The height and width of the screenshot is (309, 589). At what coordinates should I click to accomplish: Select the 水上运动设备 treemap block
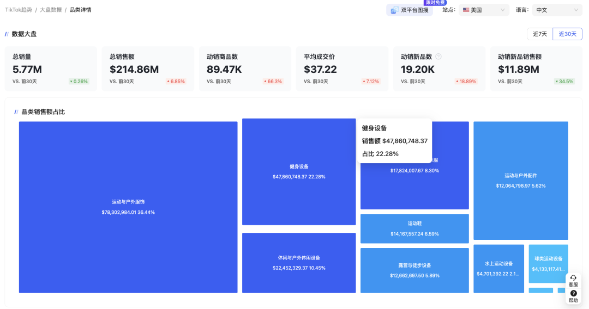pyautogui.click(x=498, y=269)
